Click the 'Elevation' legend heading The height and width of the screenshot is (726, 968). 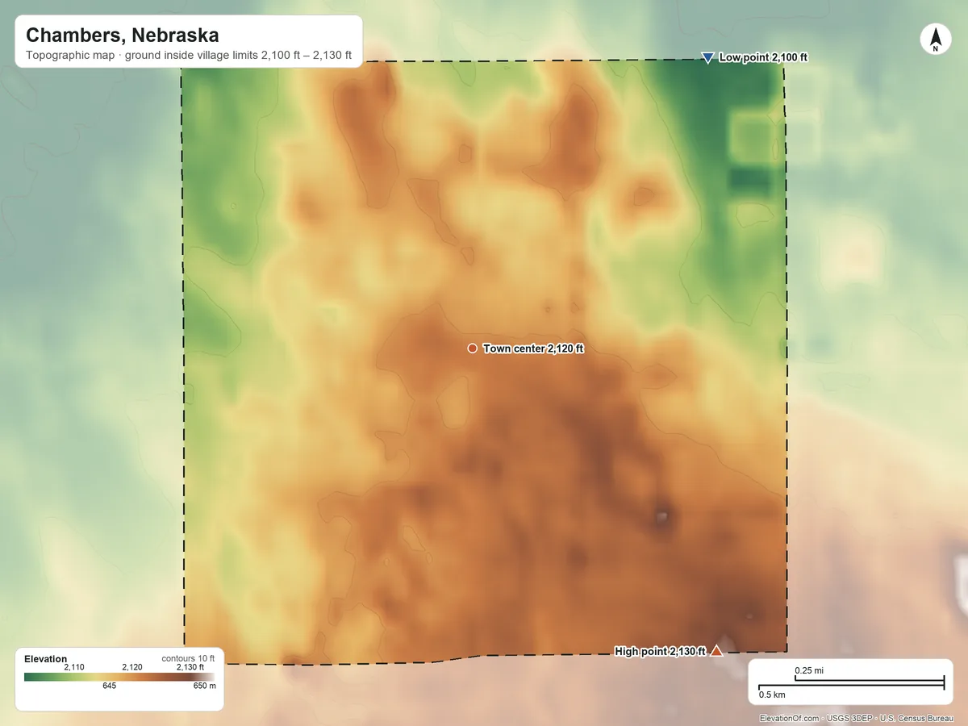click(46, 659)
